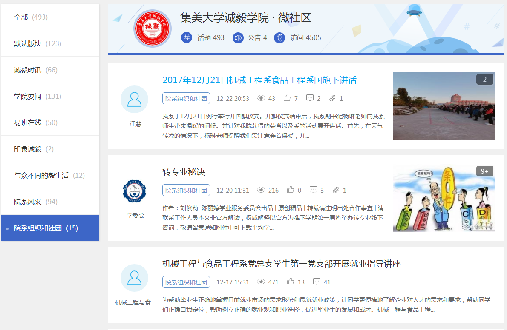The width and height of the screenshot is (507, 330).
Task: Click comment icon on 转专业秘诀 post
Action: tap(313, 190)
